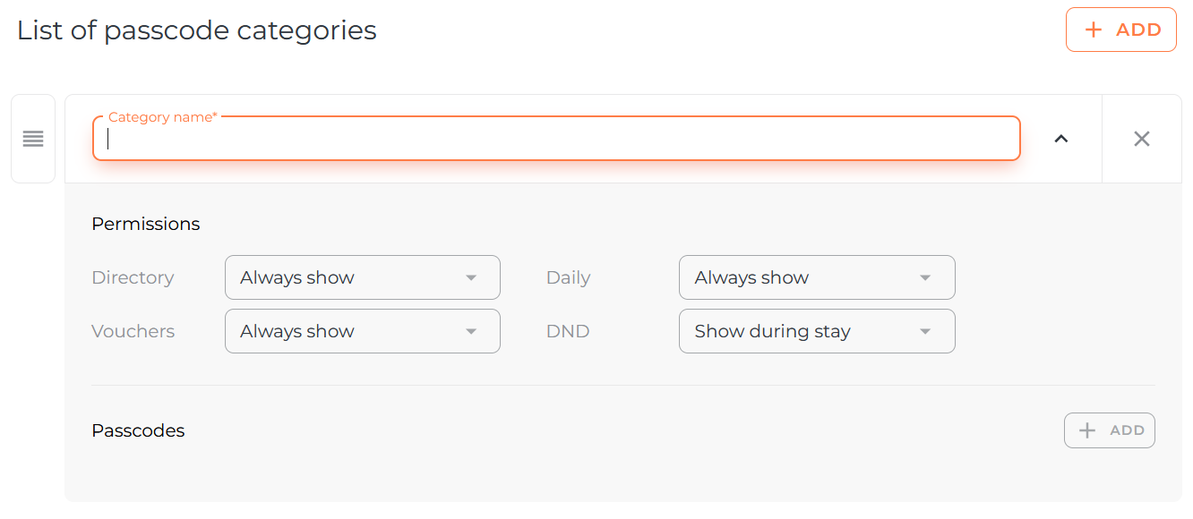This screenshot has width=1193, height=519.
Task: Select 'Show during stay' text in DND field
Action: [x=772, y=331]
